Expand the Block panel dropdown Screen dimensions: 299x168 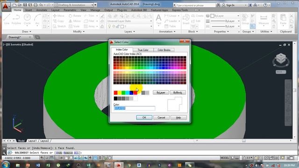tap(193, 32)
